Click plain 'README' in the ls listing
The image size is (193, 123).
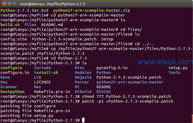(x=104, y=87)
